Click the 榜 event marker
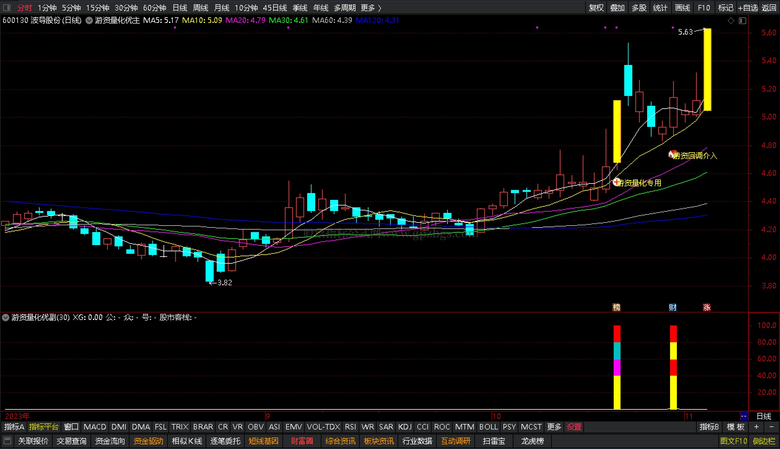The width and height of the screenshot is (780, 449). pyautogui.click(x=617, y=307)
